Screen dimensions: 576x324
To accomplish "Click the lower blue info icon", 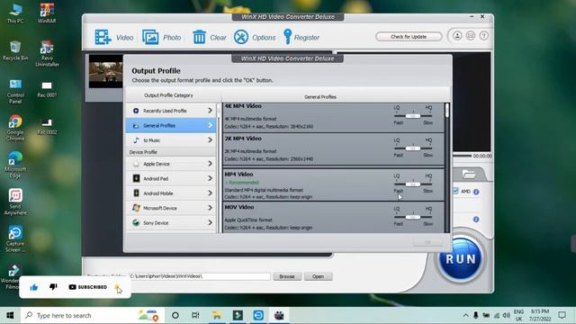I will pos(476,220).
